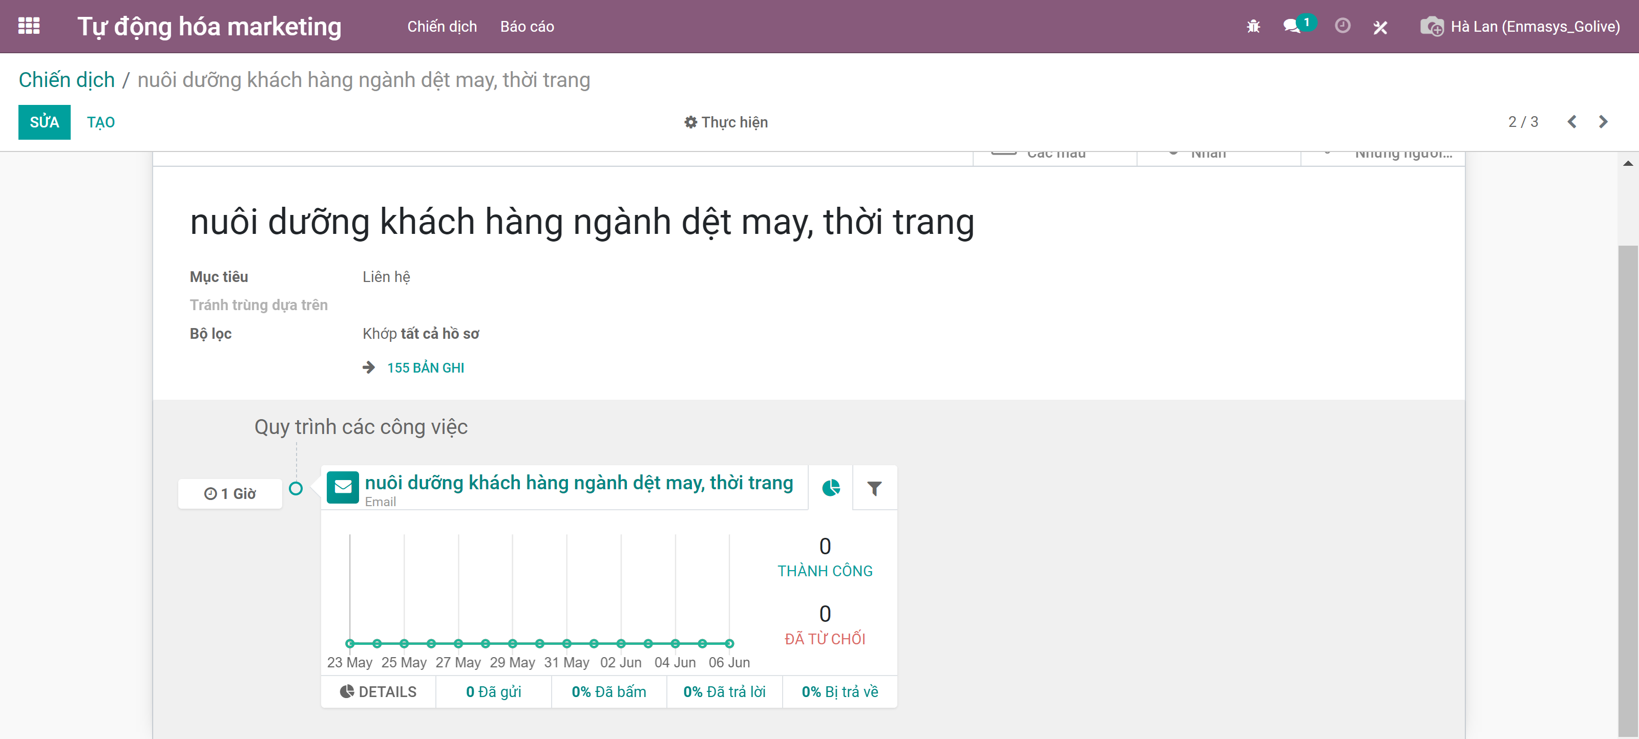Open the 155 BẢN GHI records link
Screen dimensions: 1639x739
pos(425,367)
